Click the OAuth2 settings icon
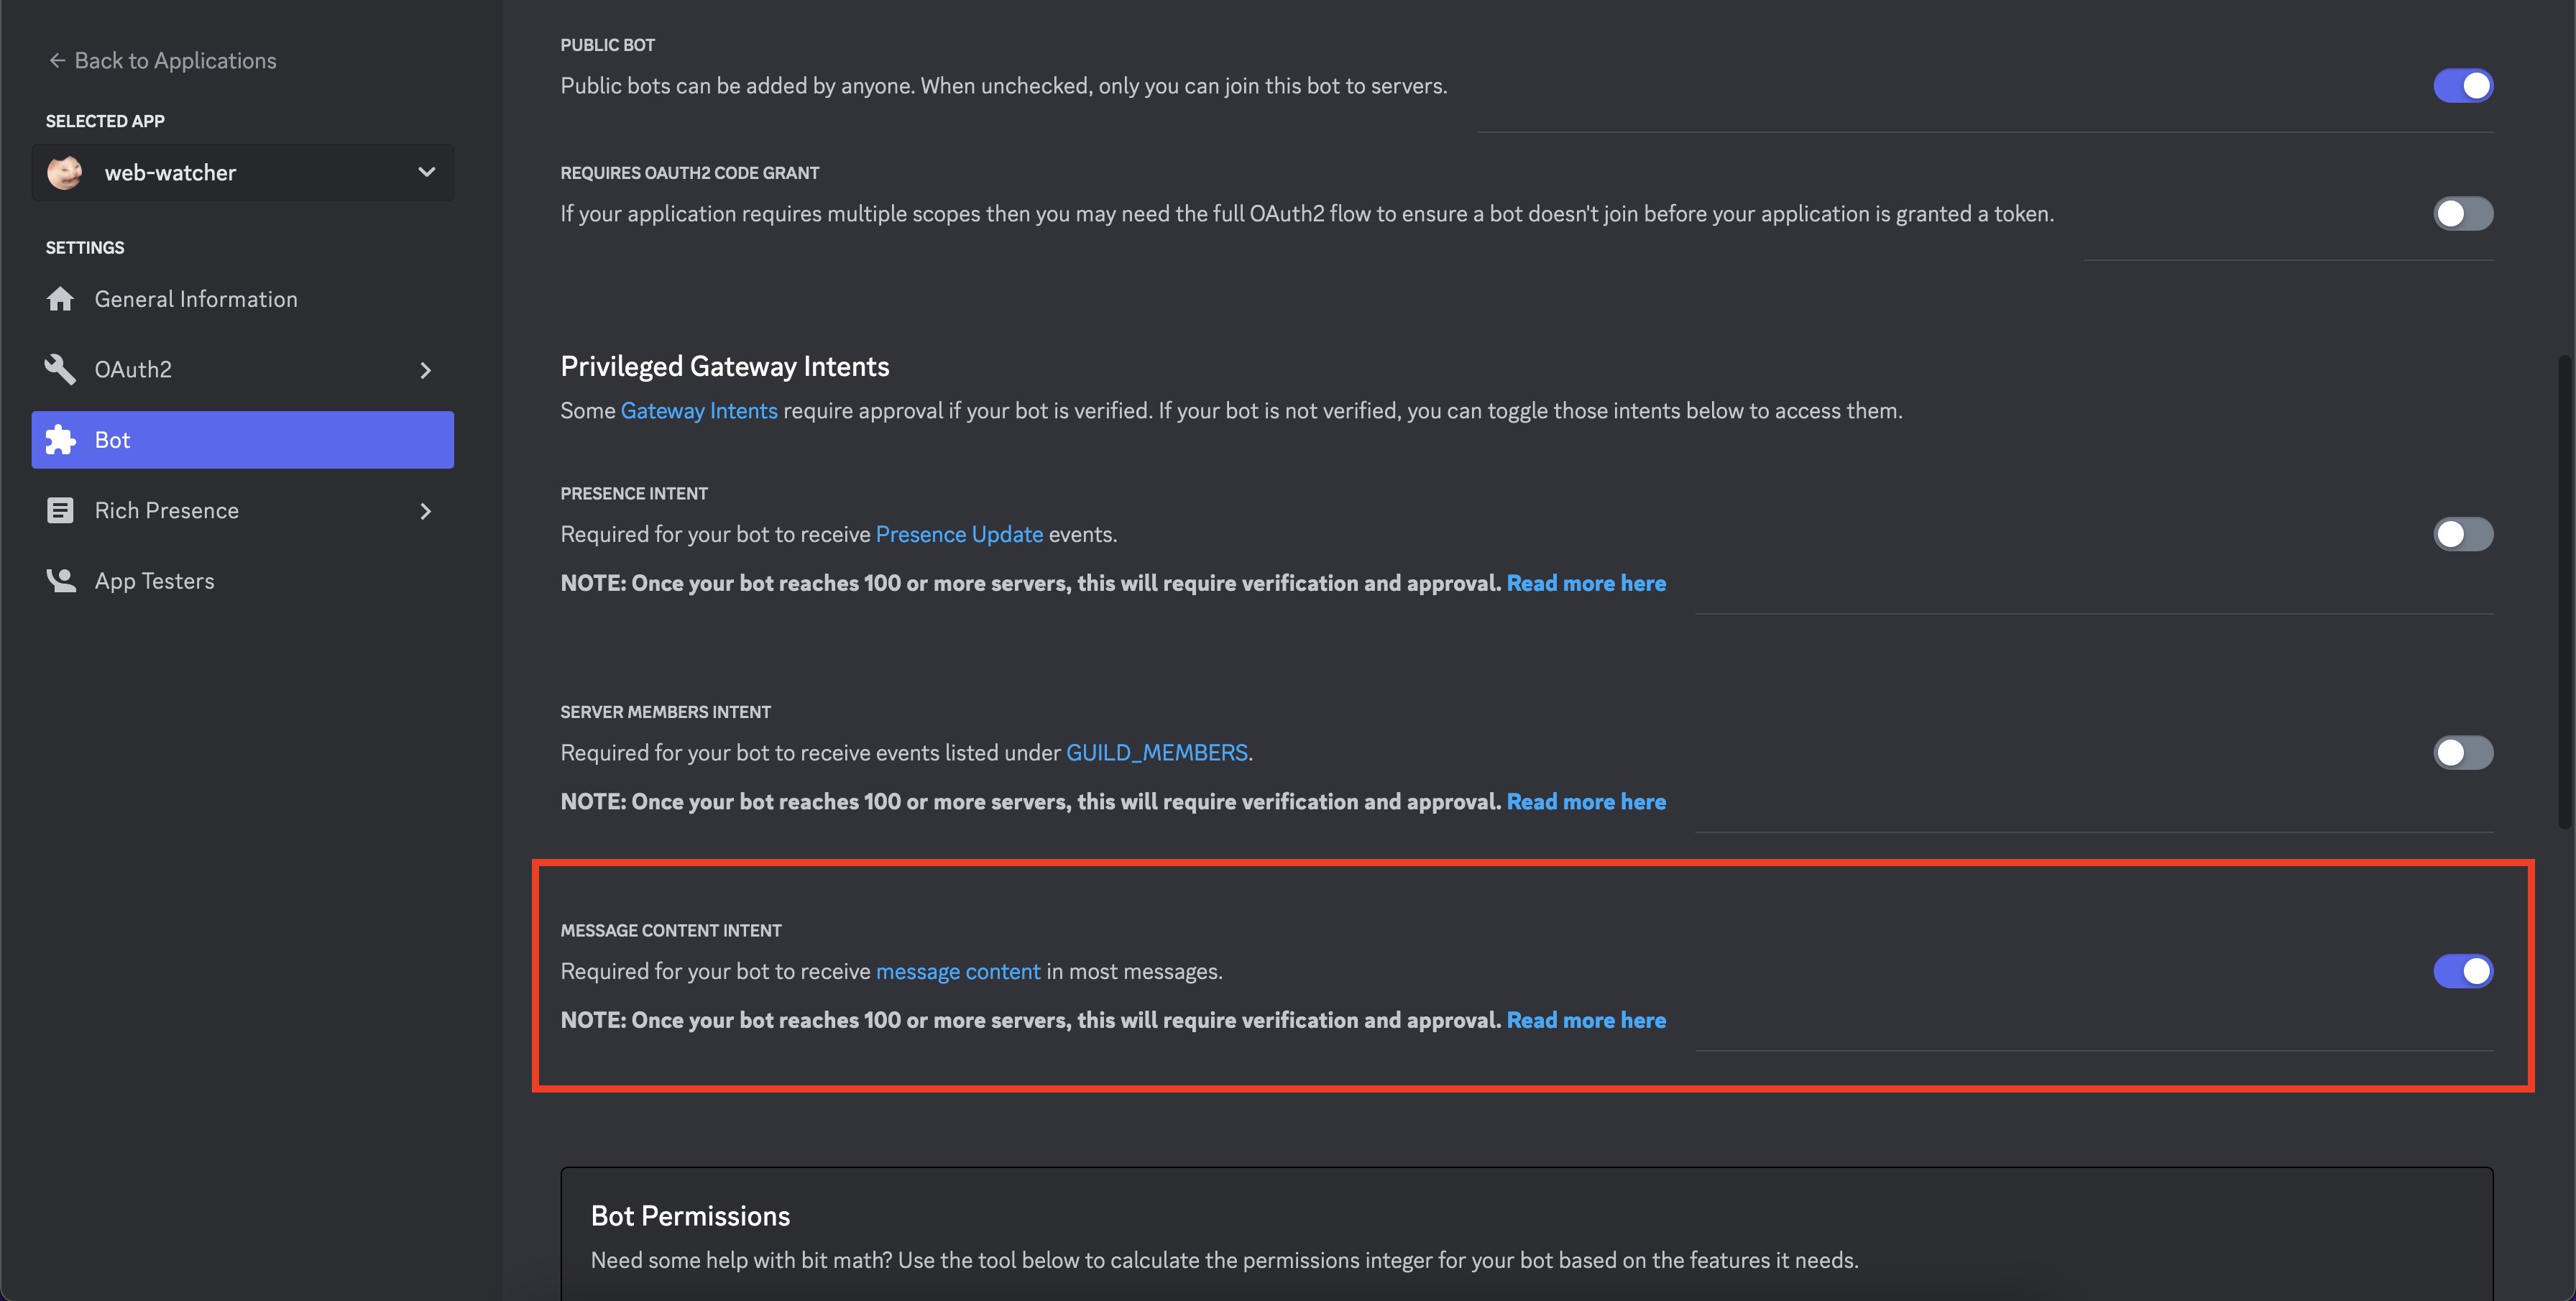The image size is (2576, 1301). click(60, 369)
